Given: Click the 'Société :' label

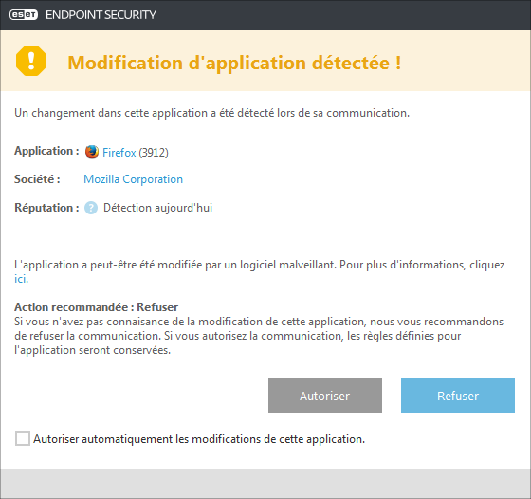Looking at the screenshot, I should pos(37,179).
